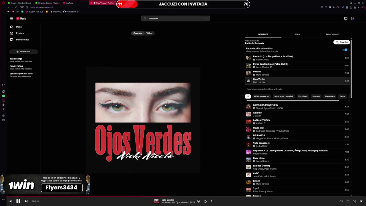The height and width of the screenshot is (206, 366).
Task: Click Cosa Linda album thumbnail
Action: pos(248,160)
